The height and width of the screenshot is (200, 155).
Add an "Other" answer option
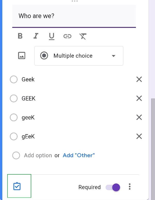[x=79, y=155]
